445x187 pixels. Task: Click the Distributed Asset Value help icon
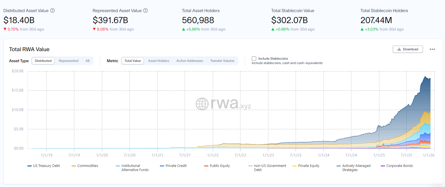[x=52, y=11]
